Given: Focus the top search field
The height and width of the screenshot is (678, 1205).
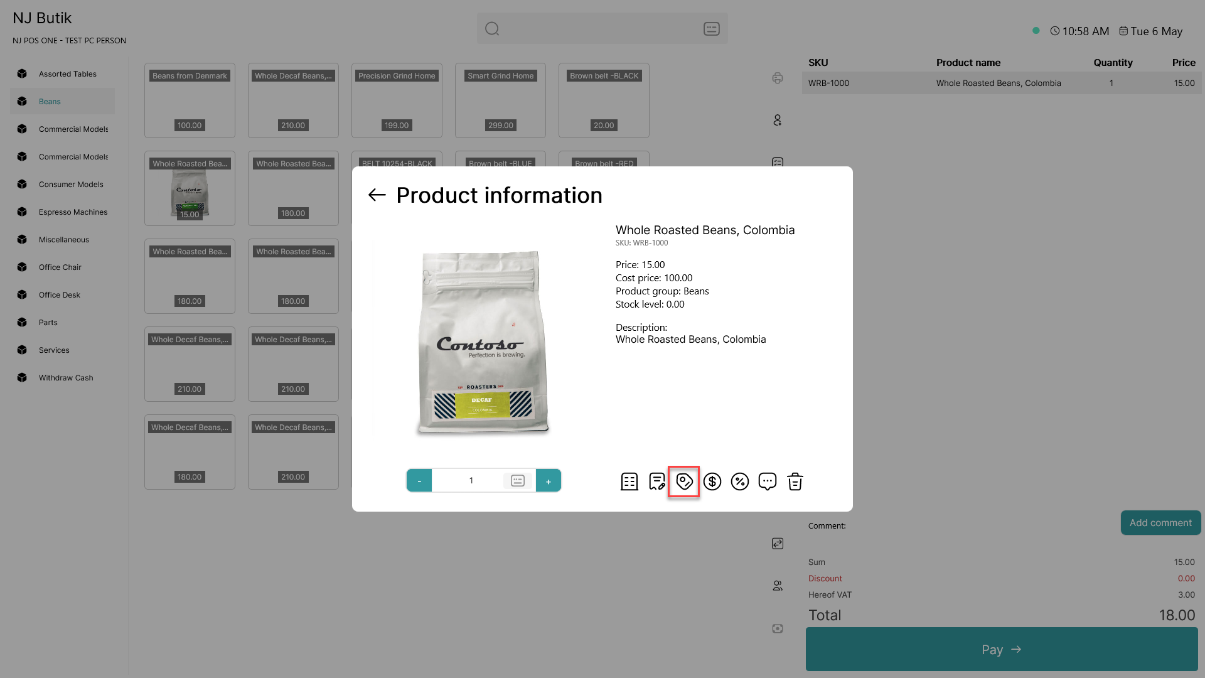Looking at the screenshot, I should (602, 29).
